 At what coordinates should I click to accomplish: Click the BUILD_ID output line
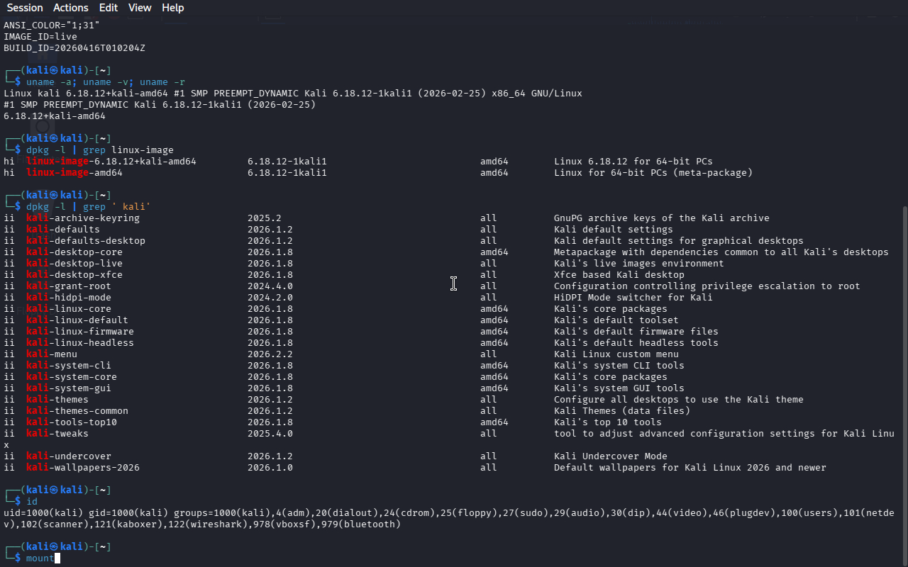coord(74,48)
